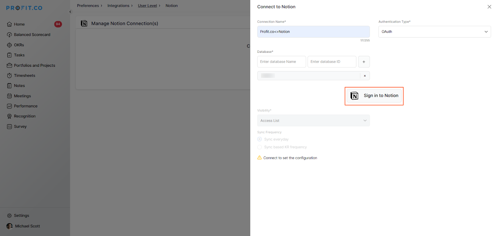Click the Meetings calendar icon
This screenshot has width=498, height=236.
(9, 96)
